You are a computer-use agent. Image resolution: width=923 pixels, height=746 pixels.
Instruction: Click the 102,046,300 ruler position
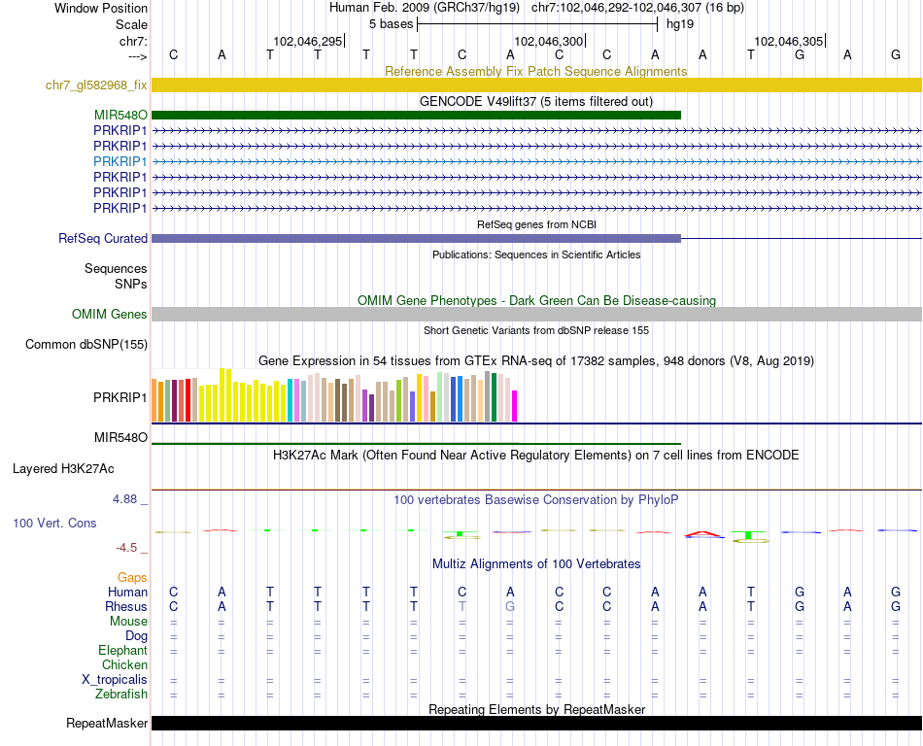(548, 41)
